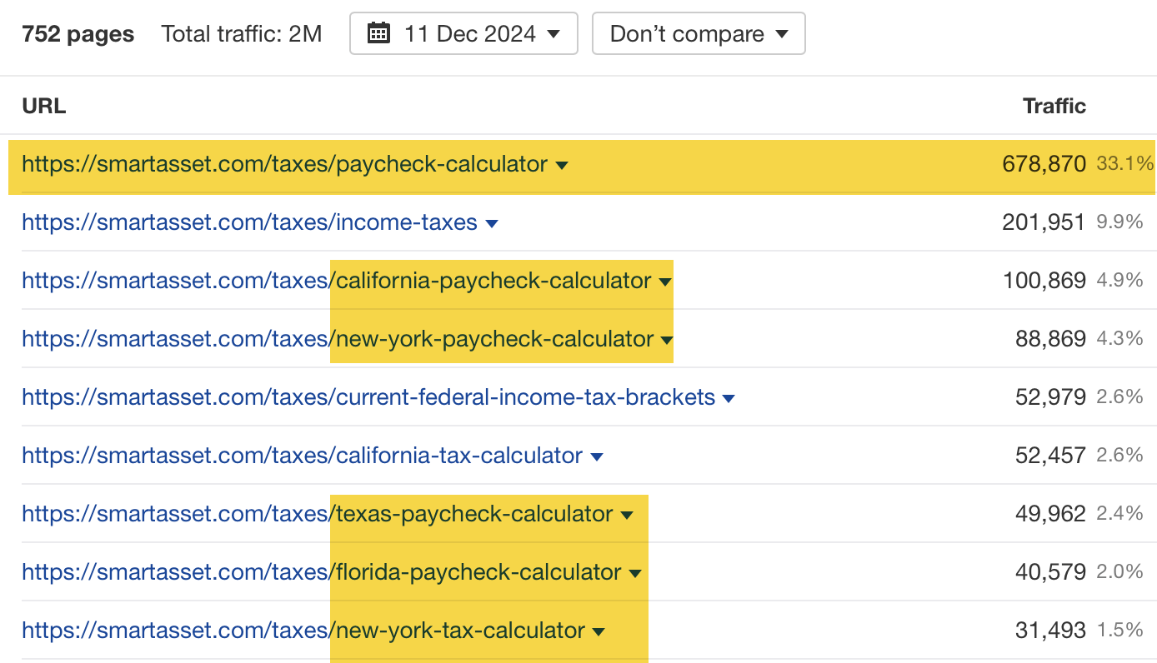Sort by the Traffic column header
1157x663 pixels.
pyautogui.click(x=1054, y=106)
